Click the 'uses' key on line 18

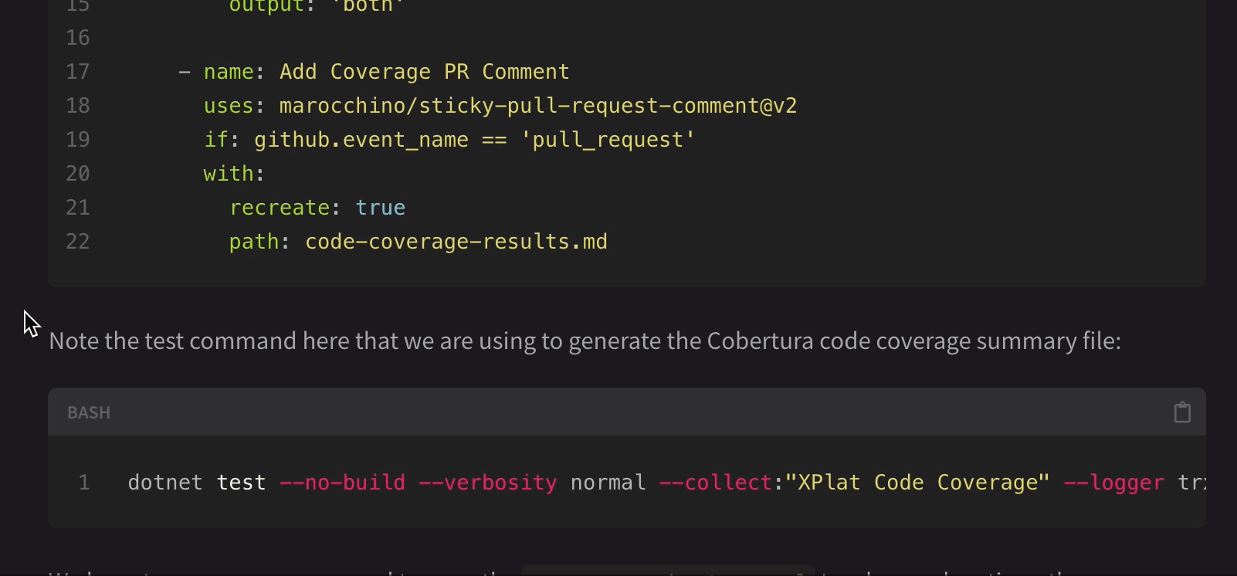click(229, 106)
